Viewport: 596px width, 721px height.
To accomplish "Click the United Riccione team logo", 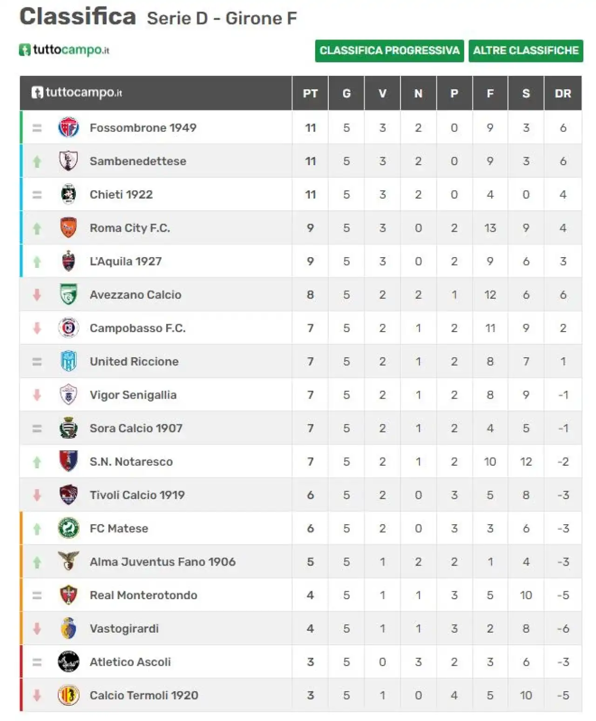I will [x=68, y=361].
